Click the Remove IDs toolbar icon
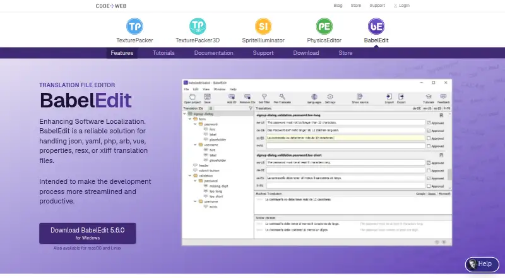The height and width of the screenshot is (278, 505). 247,97
